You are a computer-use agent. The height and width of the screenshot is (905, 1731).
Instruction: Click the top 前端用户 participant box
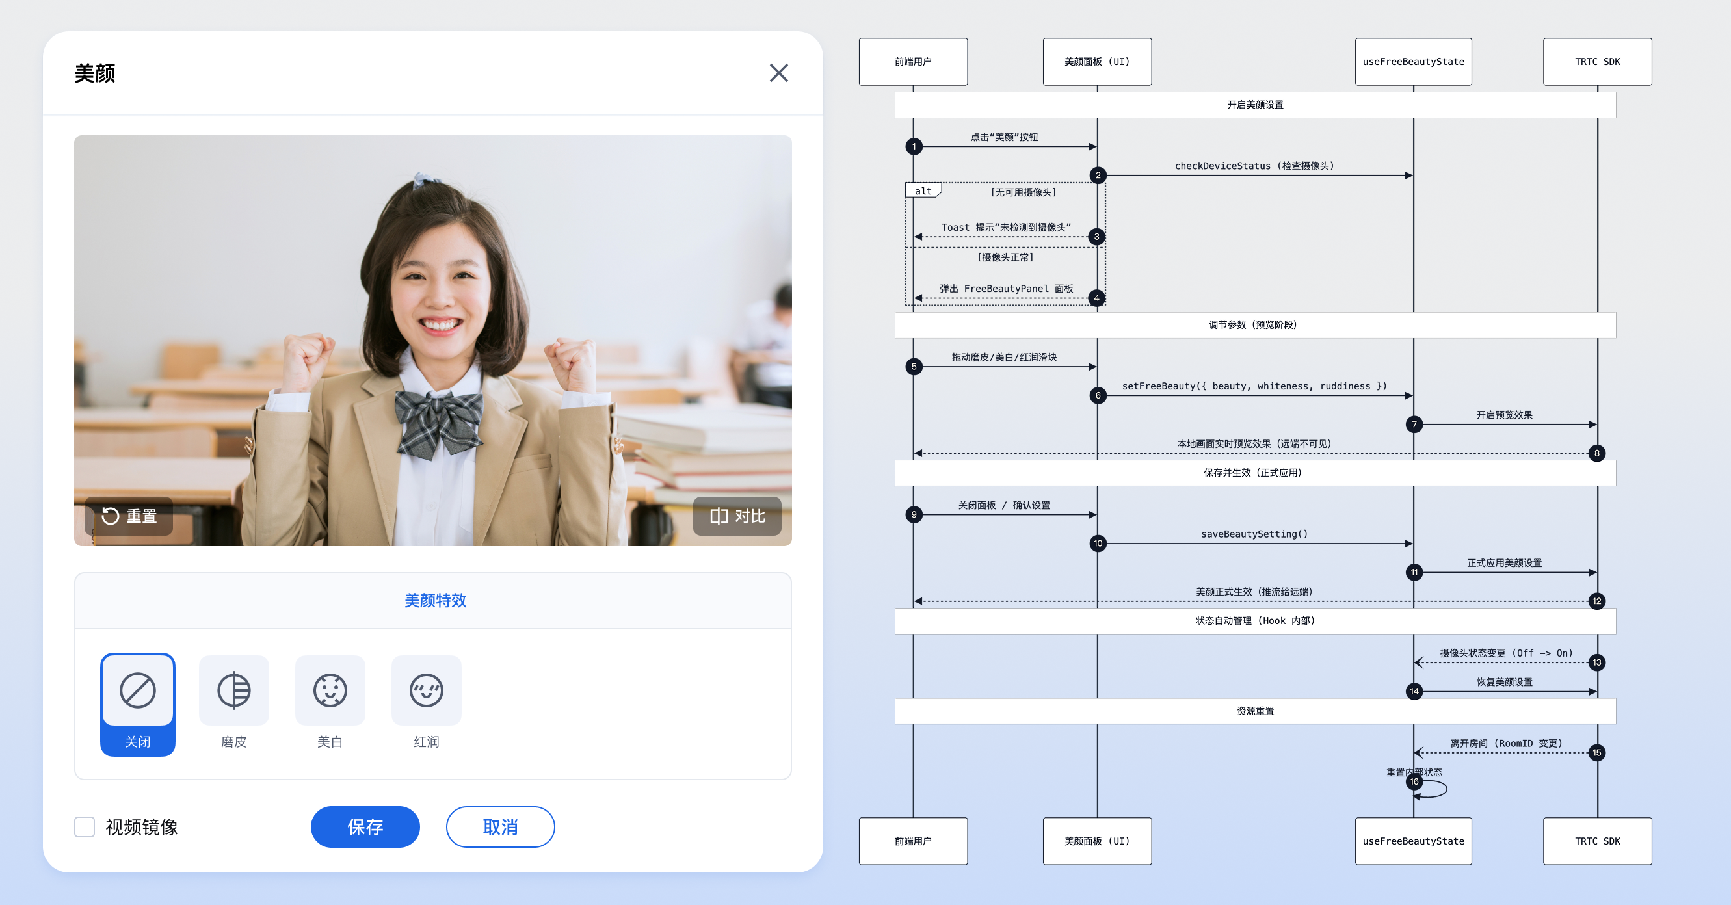[913, 62]
